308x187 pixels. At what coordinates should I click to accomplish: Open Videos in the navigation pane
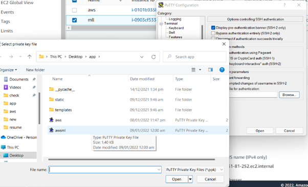pos(15,87)
